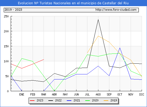Image resolution: width=147 pixels, height=107 pixels.
Task: Click the red 2023 line low point at ENE
Action: tap(22, 68)
